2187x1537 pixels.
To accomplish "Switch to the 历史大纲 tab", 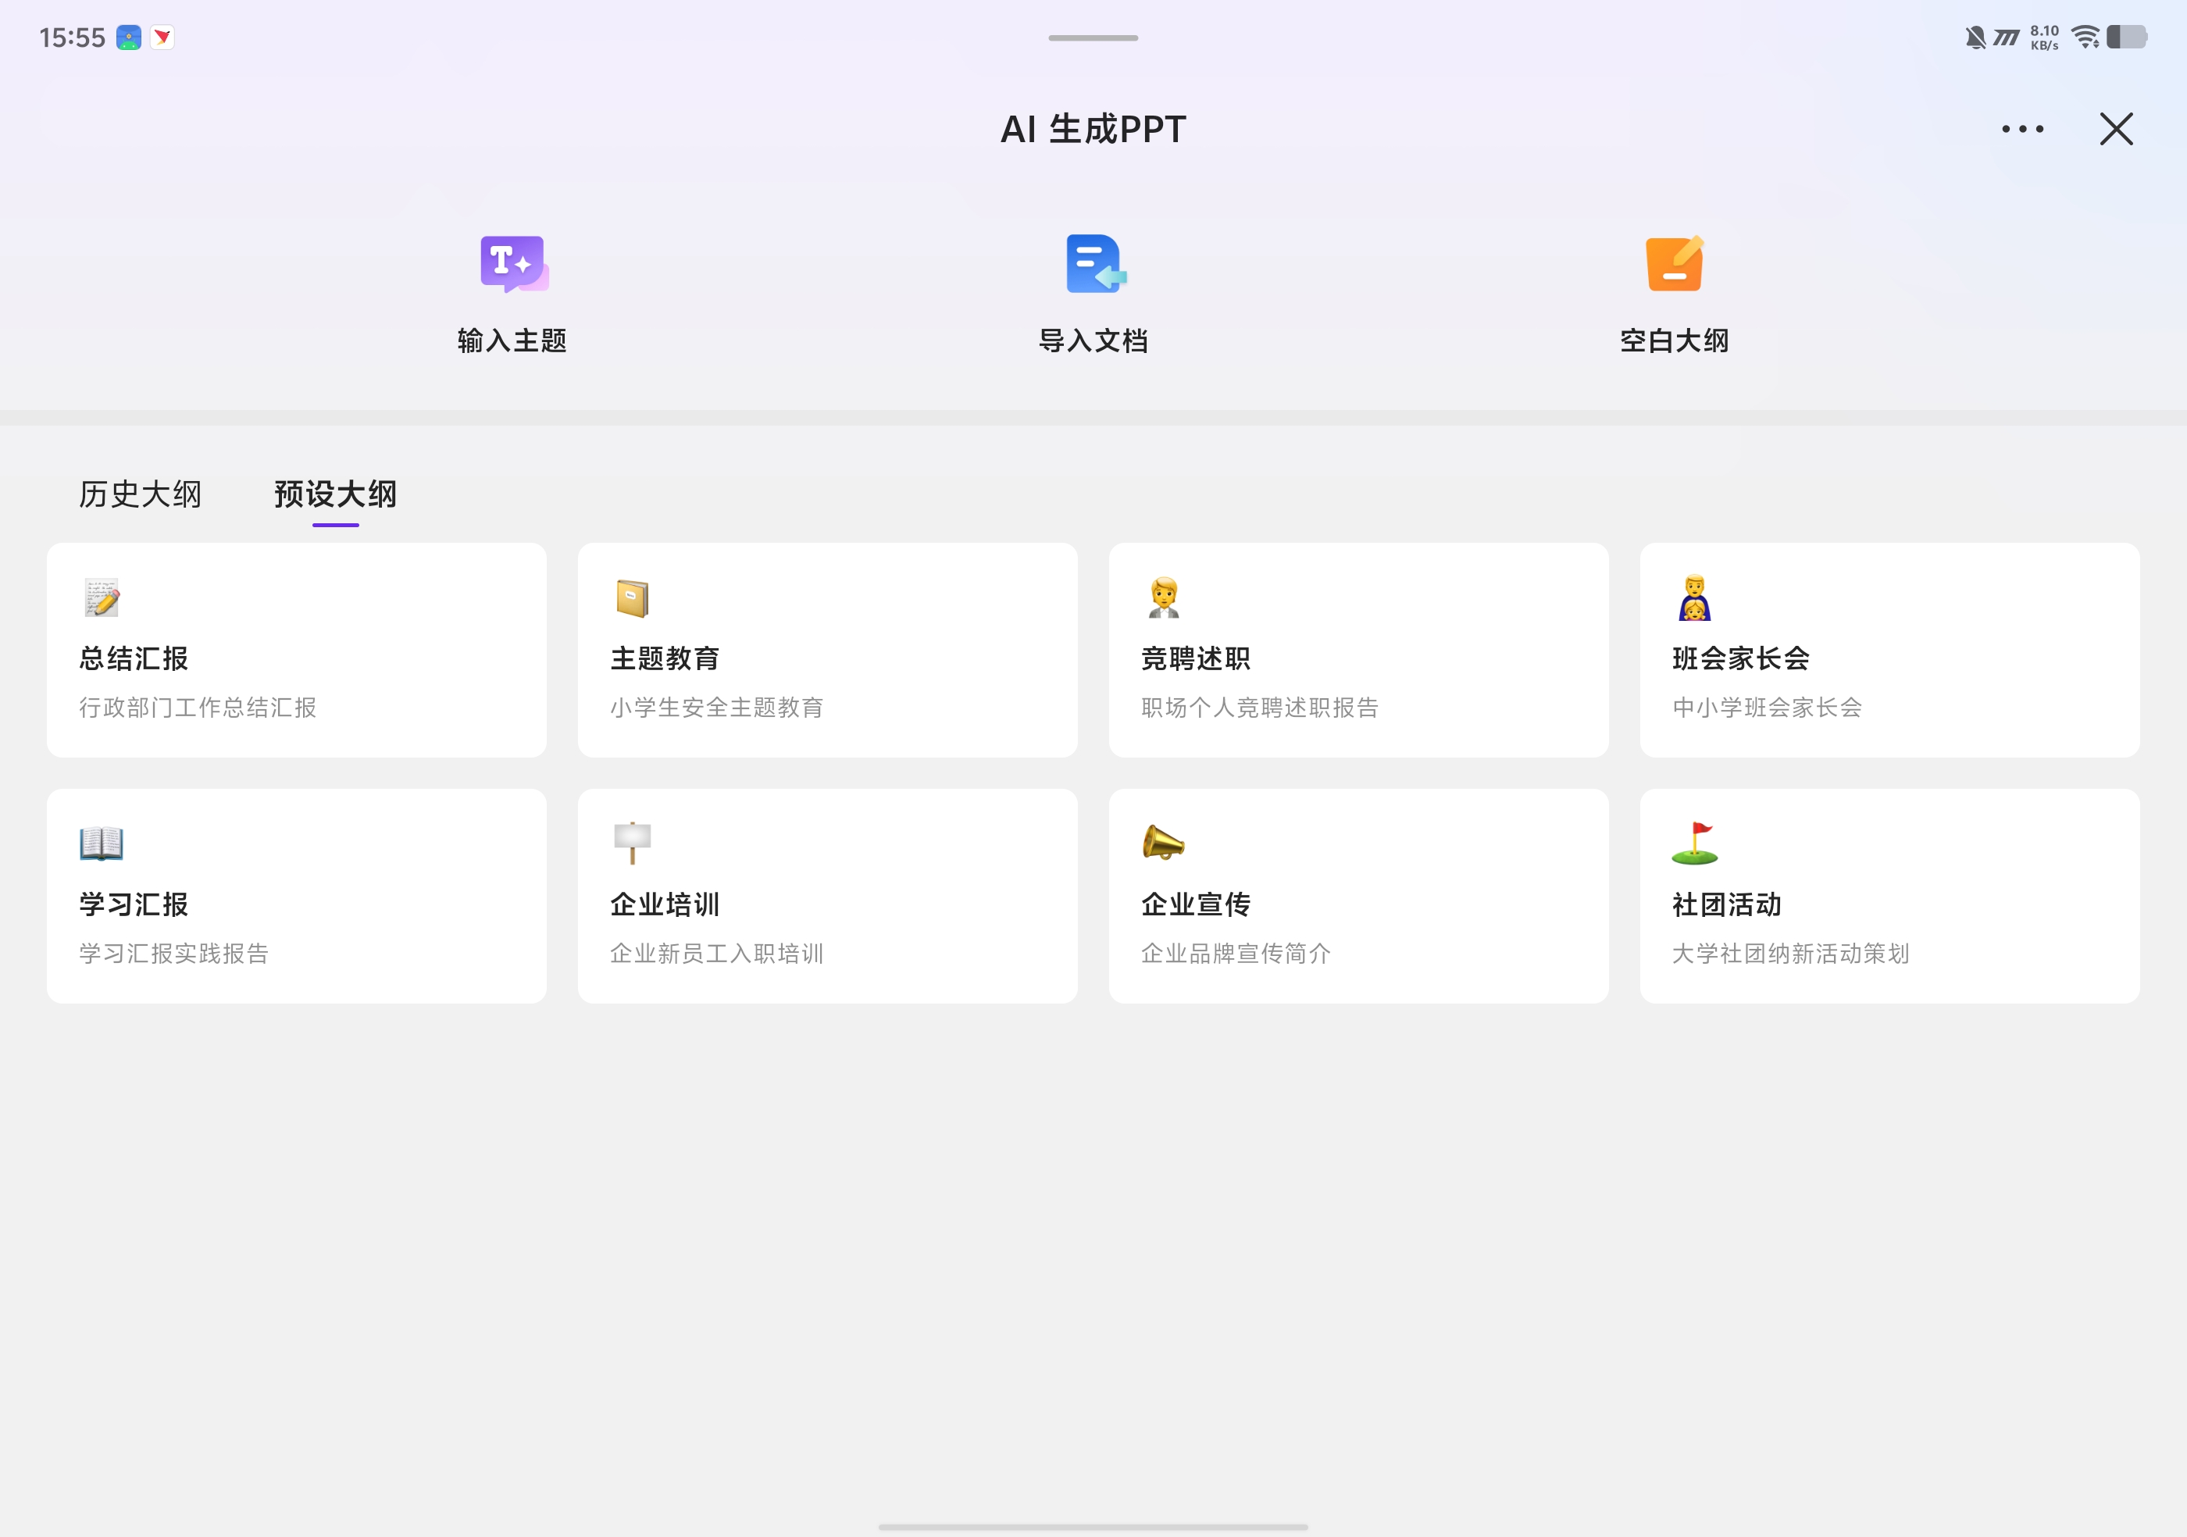I will pyautogui.click(x=140, y=494).
